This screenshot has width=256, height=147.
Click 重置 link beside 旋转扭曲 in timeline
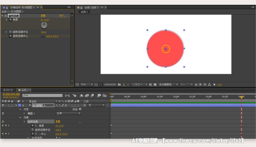coord(58,121)
